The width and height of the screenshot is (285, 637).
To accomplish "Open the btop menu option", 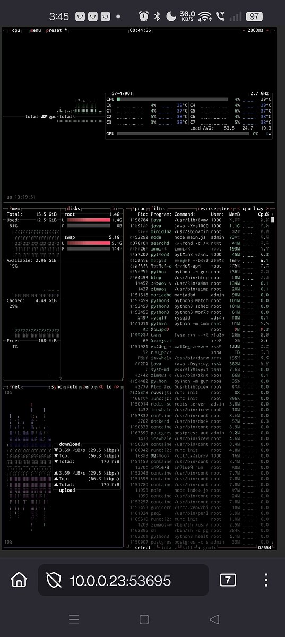I will tap(36, 30).
